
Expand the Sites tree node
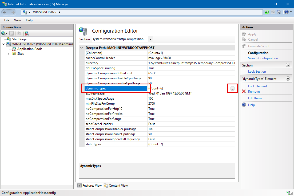[x=9, y=54]
